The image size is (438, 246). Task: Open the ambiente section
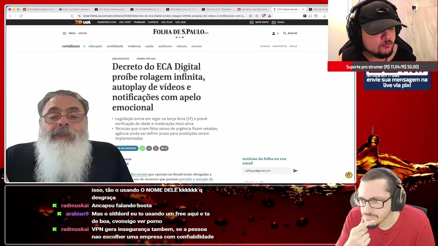point(165,46)
